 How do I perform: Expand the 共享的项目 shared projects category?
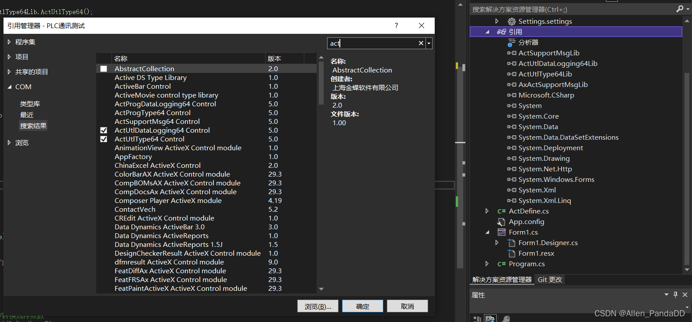(9, 72)
